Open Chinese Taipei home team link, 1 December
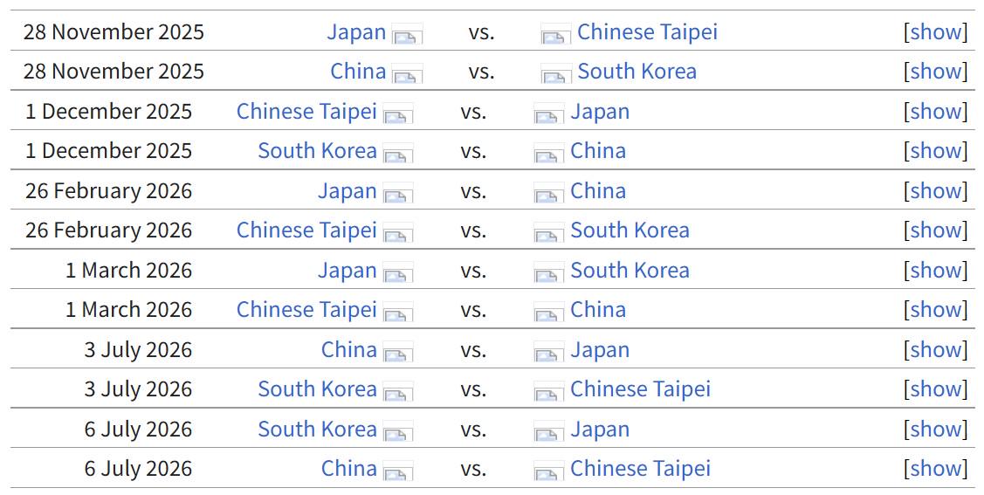This screenshot has height=495, width=984. 306,112
